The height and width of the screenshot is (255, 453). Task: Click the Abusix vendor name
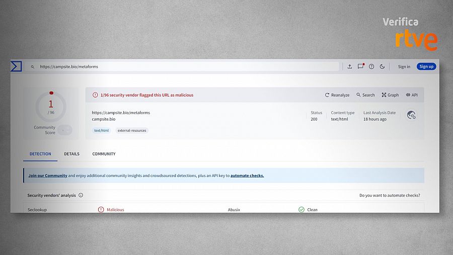234,210
